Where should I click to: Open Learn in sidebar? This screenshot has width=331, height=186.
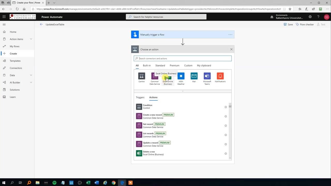click(x=13, y=97)
